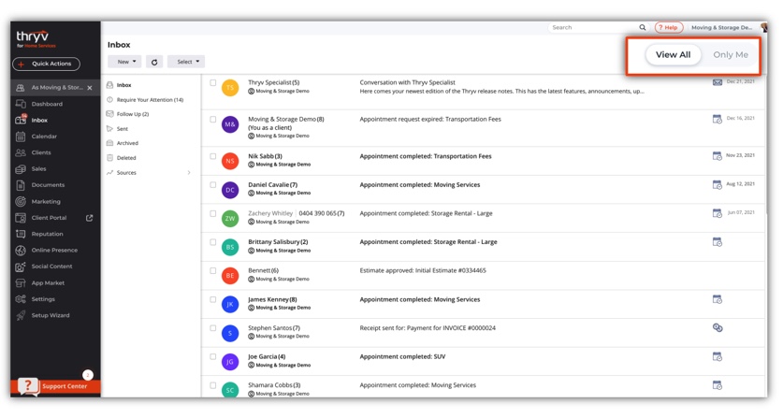Open the Settings gears icon
The height and width of the screenshot is (418, 783).
pyautogui.click(x=21, y=299)
